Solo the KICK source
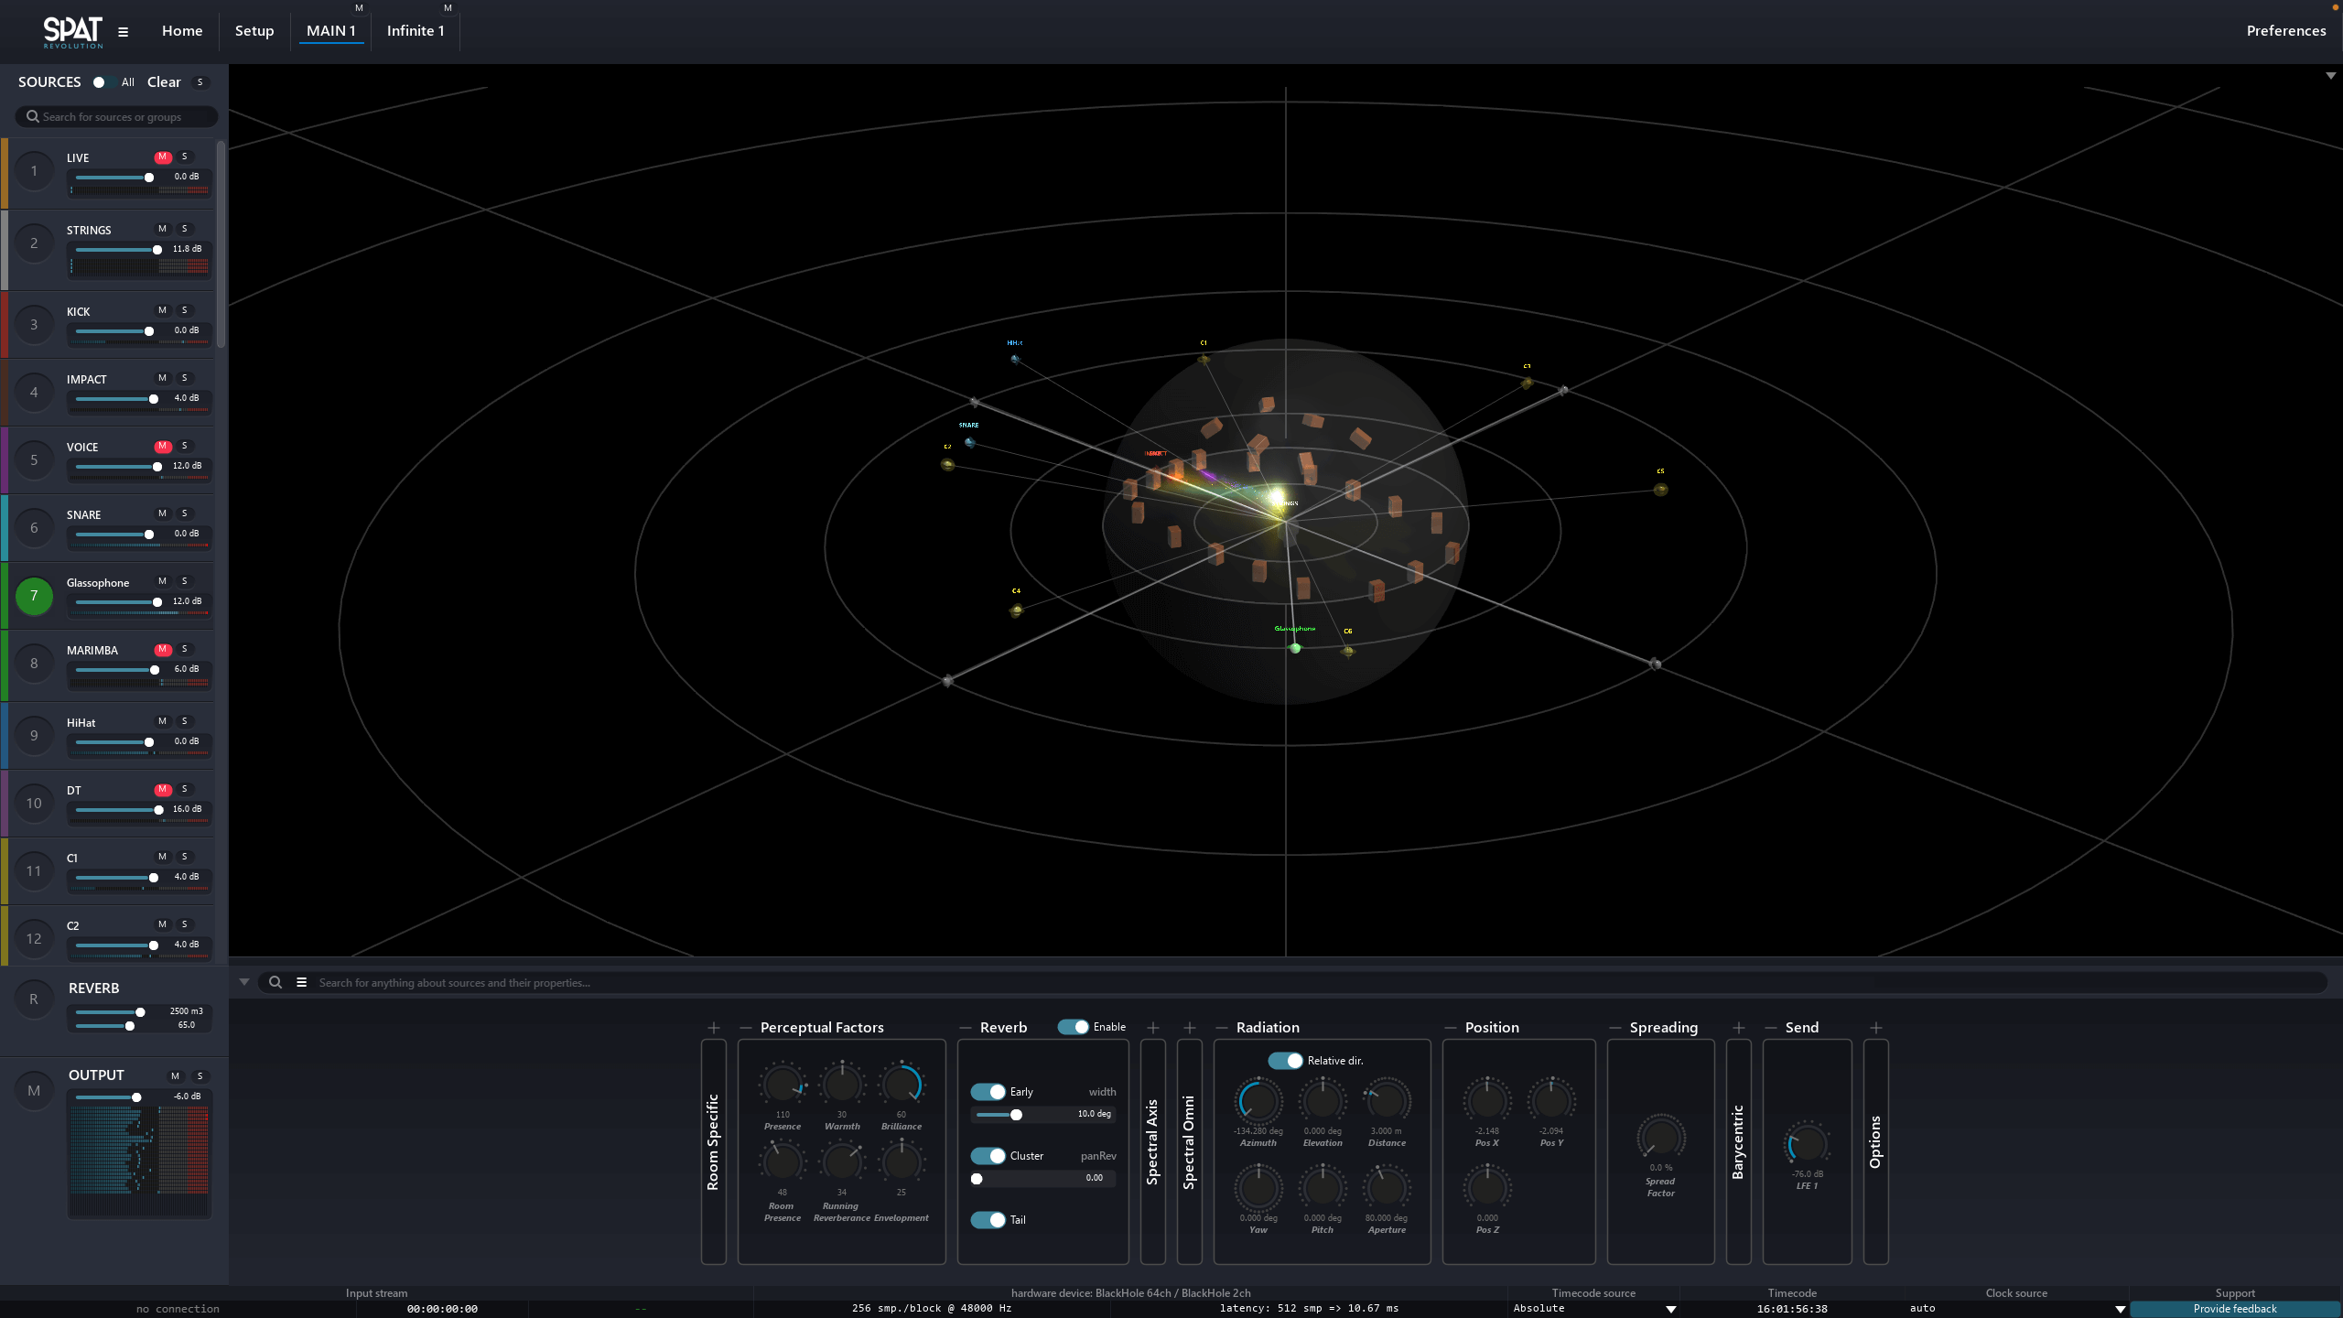 (x=184, y=310)
